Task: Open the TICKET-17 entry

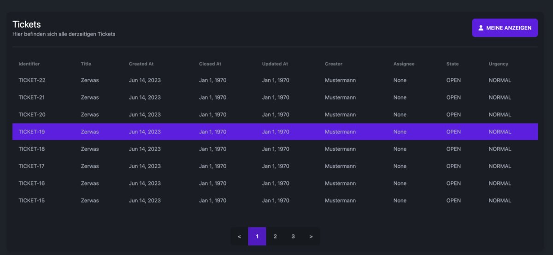Action: click(275, 166)
